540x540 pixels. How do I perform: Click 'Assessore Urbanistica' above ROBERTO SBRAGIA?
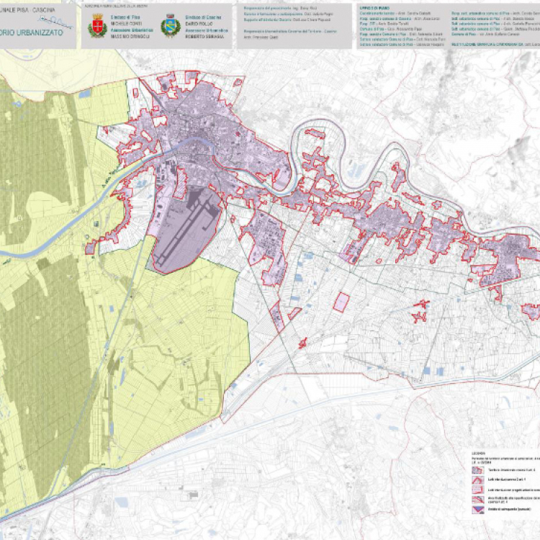(207, 30)
